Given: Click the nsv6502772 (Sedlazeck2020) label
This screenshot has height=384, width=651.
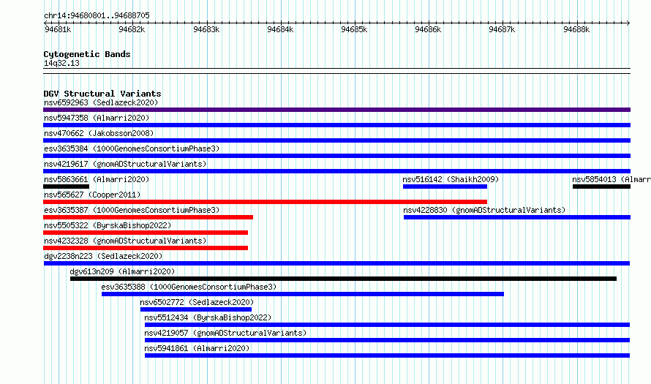Looking at the screenshot, I should (197, 302).
